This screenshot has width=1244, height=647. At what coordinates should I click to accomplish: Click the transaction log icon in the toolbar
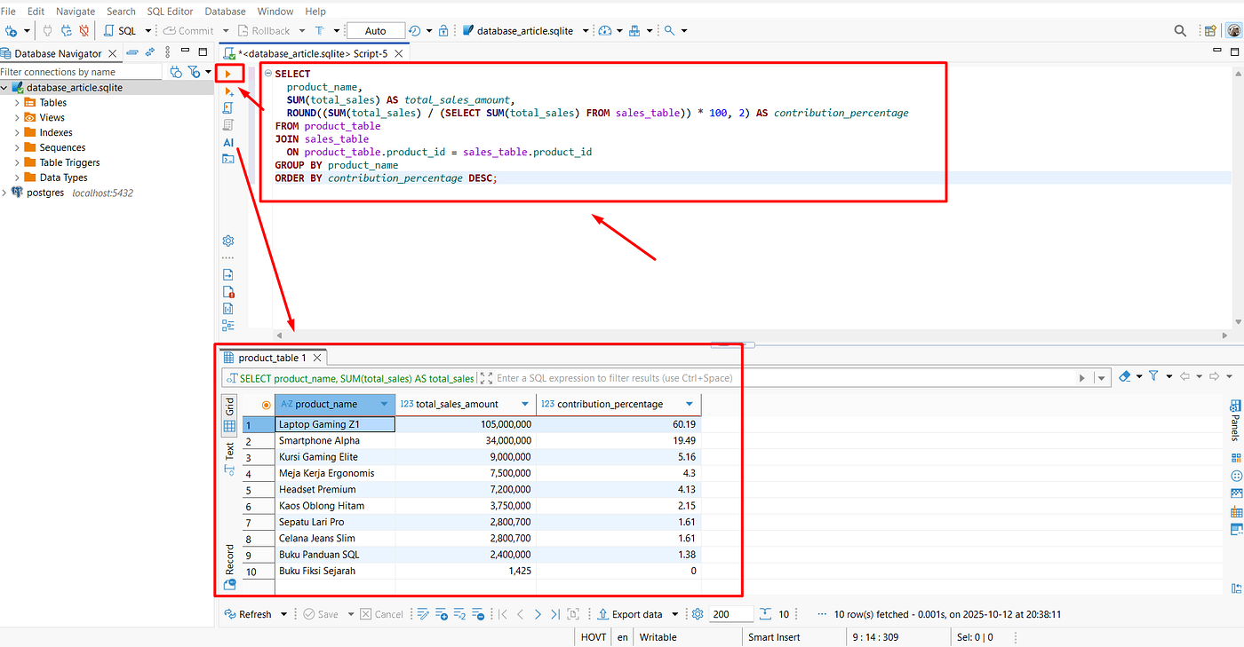[x=415, y=30]
